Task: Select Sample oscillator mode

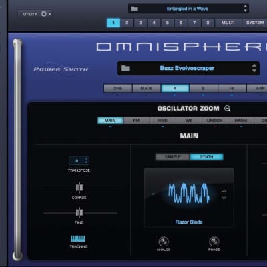Action: click(x=173, y=157)
